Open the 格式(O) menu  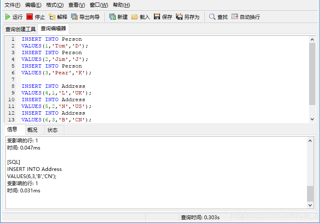click(x=55, y=5)
